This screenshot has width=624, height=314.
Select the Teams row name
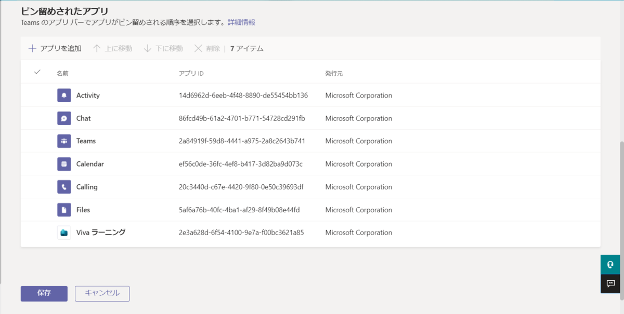point(86,141)
